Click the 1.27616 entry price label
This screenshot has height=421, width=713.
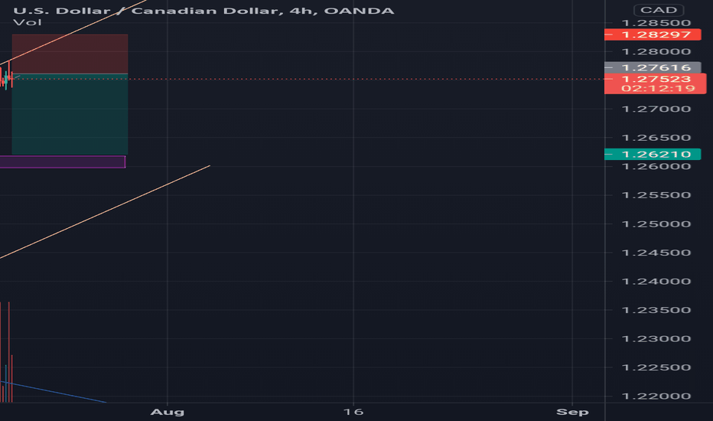(653, 67)
